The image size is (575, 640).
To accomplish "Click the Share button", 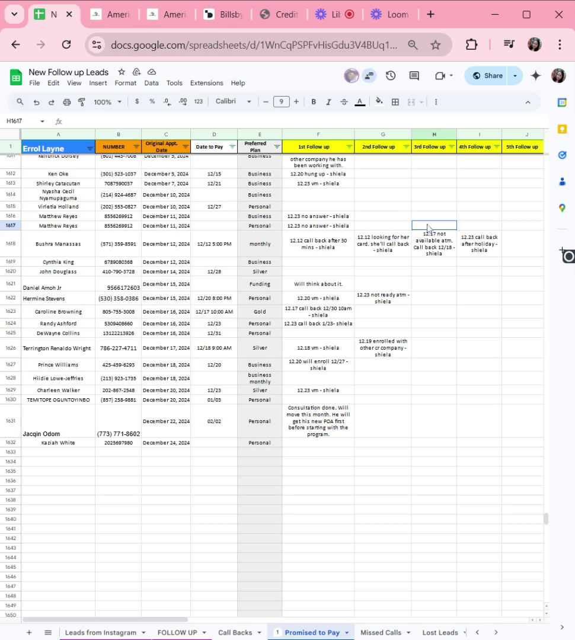I will click(487, 75).
